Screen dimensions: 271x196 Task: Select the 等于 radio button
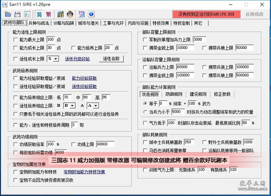(x=145, y=104)
